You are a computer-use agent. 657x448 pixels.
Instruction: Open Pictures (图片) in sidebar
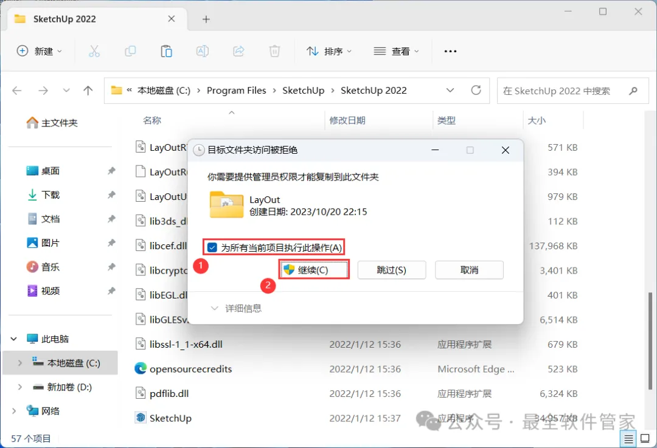click(x=43, y=243)
